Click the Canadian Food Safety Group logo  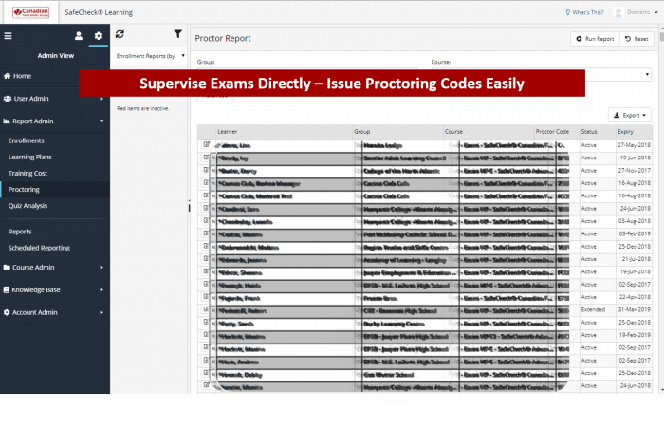click(31, 12)
